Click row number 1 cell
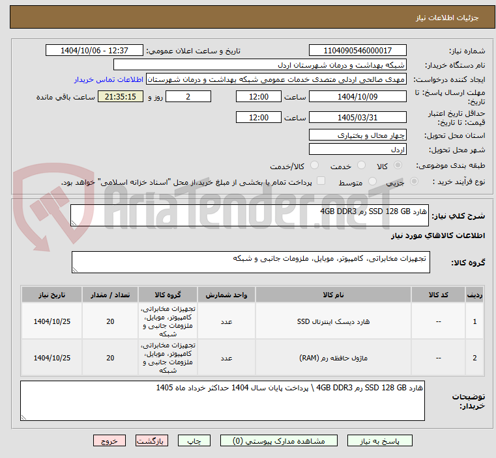 tap(474, 321)
